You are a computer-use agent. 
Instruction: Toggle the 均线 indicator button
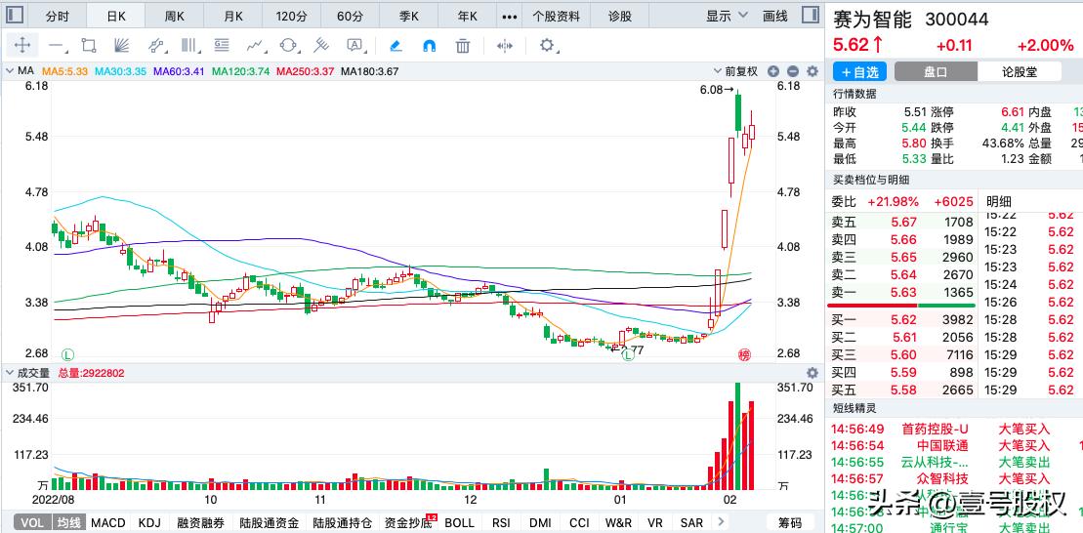click(x=67, y=522)
